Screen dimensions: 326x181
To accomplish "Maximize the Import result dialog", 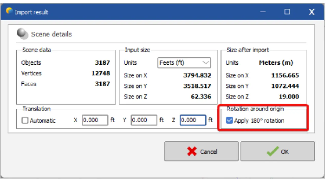I will tap(287, 12).
